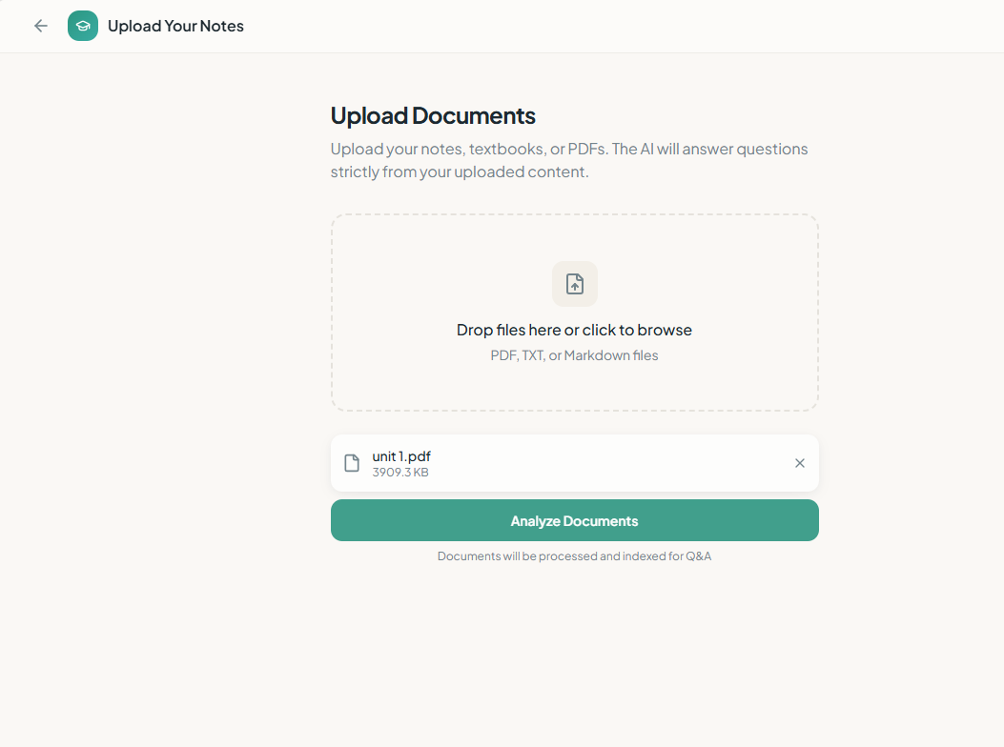
Task: Click the description paragraph about uploading notes
Action: [569, 160]
